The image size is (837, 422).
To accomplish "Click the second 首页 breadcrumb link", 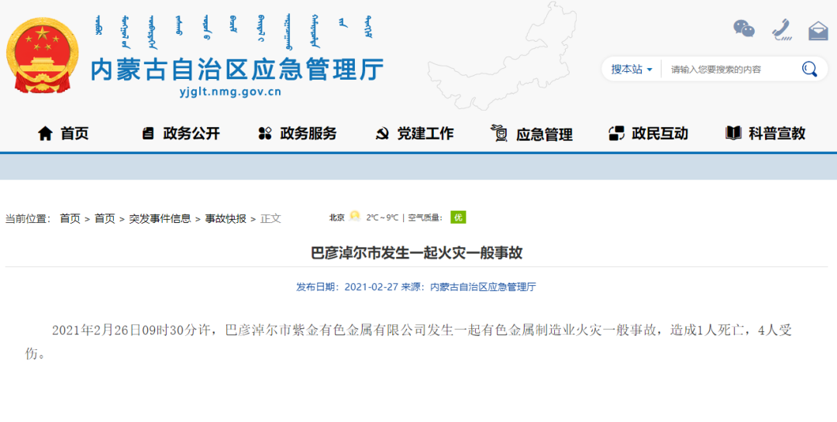I will pos(105,218).
